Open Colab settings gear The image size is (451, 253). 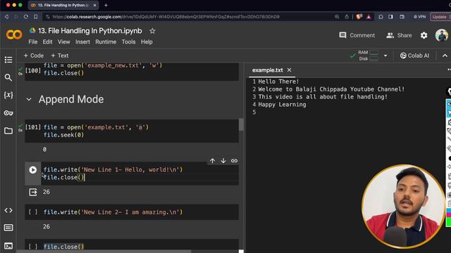(x=424, y=35)
